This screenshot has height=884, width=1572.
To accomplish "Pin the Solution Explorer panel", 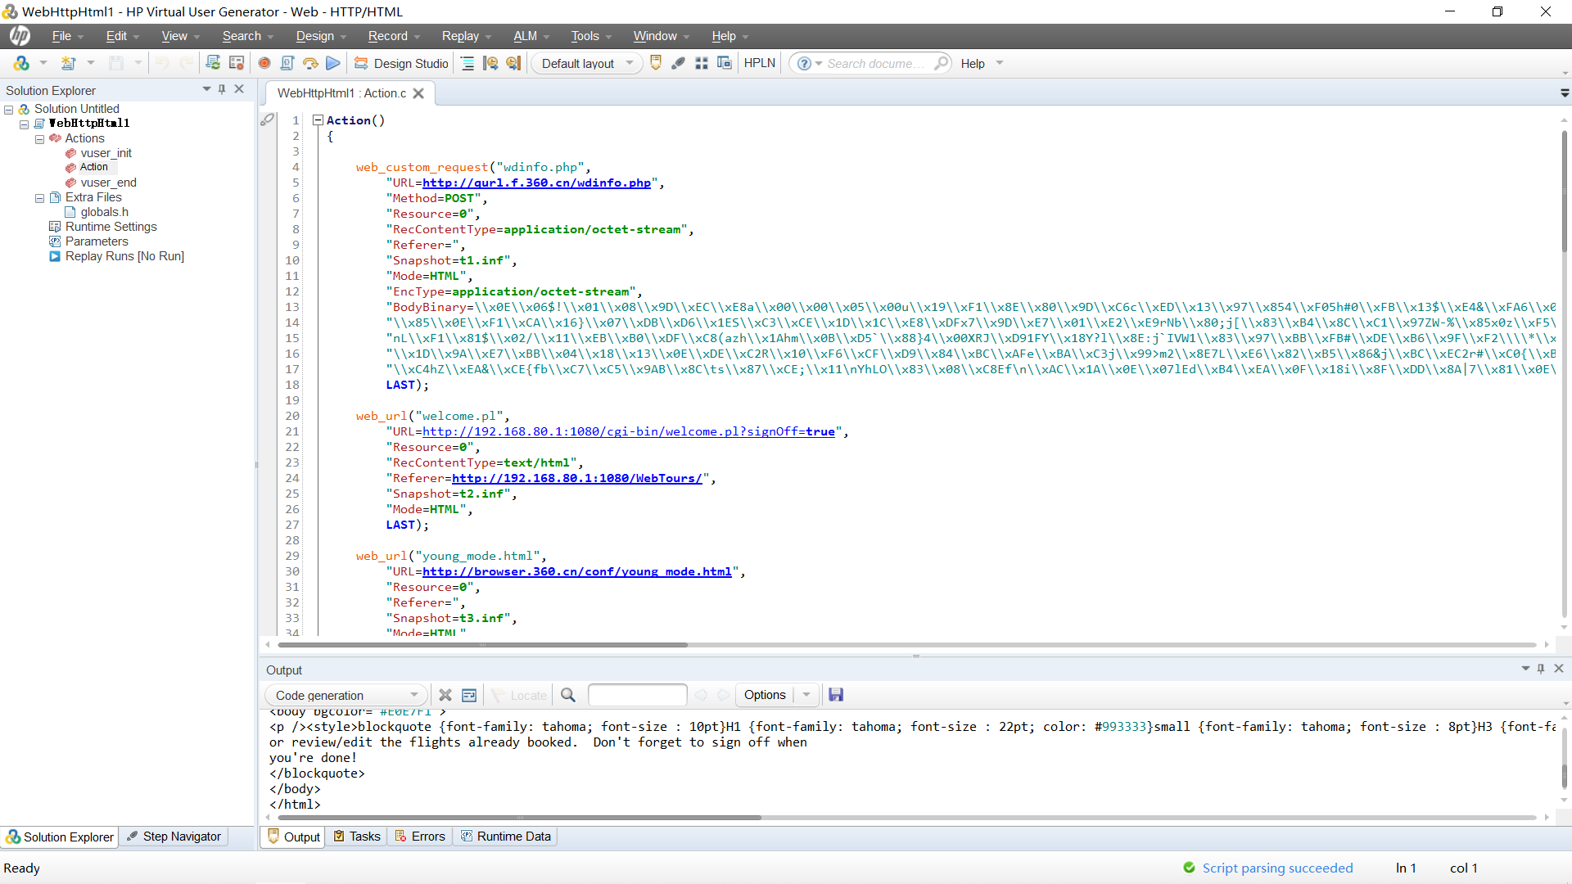I will pyautogui.click(x=222, y=89).
